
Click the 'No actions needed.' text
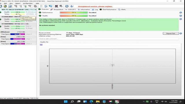[47, 25]
